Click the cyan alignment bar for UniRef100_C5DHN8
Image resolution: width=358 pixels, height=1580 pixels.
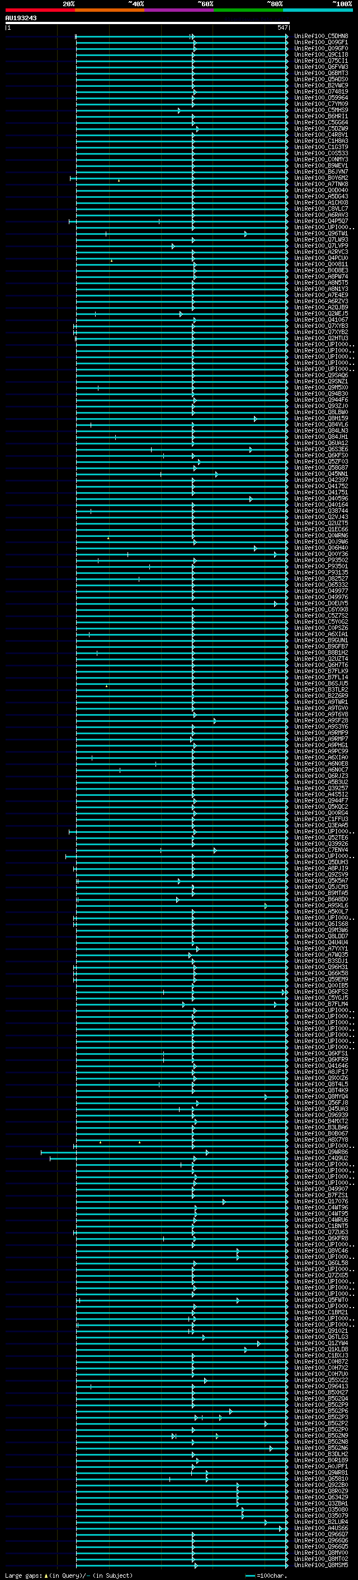pos(182,37)
